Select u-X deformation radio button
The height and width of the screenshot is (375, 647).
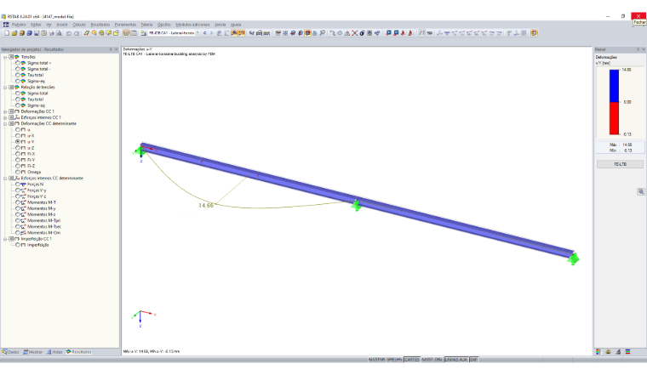coord(18,135)
